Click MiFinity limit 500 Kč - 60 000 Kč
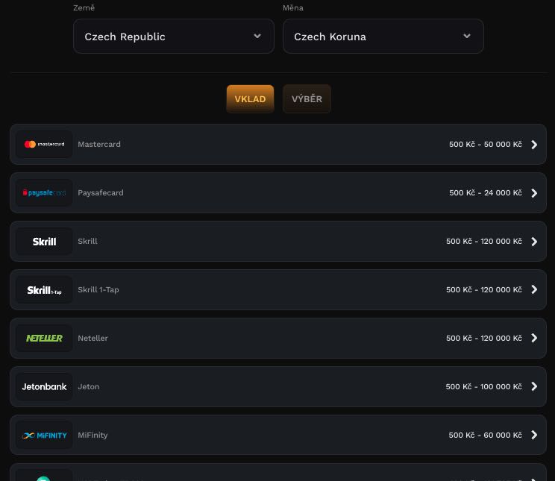The image size is (555, 481). tap(485, 436)
